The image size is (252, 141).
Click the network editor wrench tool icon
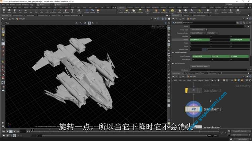tap(212, 80)
